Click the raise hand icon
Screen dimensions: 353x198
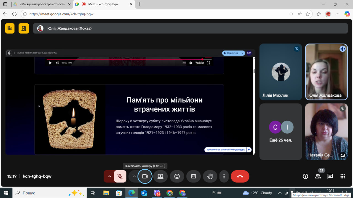click(x=210, y=177)
